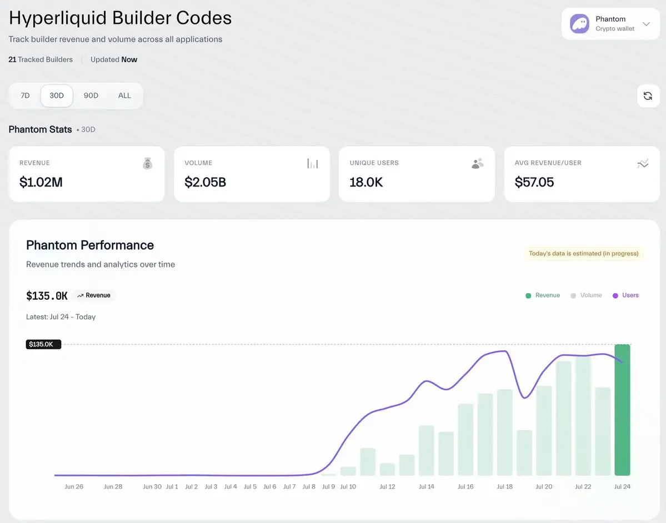Click the 'Today's data is estimated' notice
Image resolution: width=666 pixels, height=523 pixels.
point(584,253)
